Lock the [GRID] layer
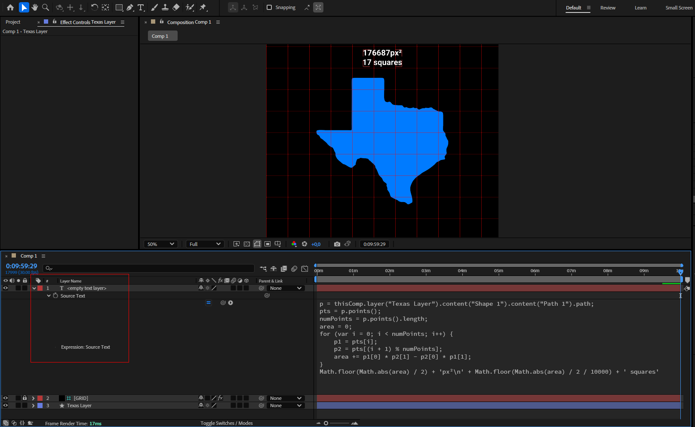695x427 pixels. (x=25, y=398)
